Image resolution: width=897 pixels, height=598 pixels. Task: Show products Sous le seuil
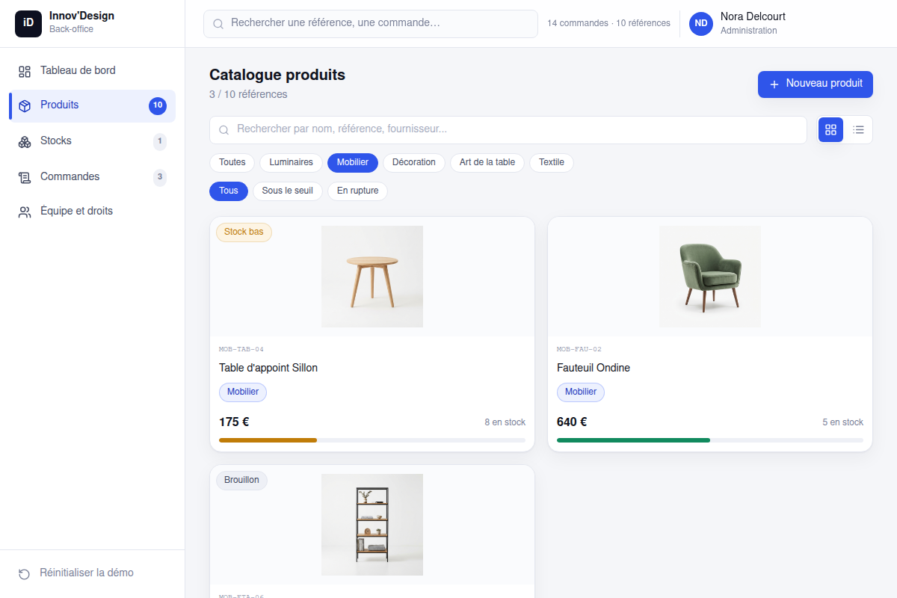pos(288,191)
